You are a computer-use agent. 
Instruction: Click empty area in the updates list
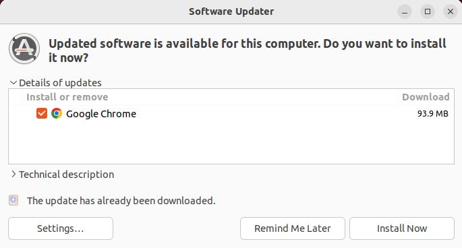[231, 143]
